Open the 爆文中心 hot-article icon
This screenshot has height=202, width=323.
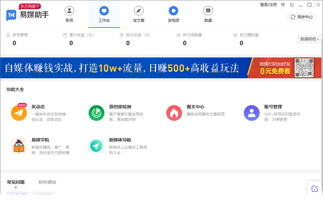[x=174, y=113]
